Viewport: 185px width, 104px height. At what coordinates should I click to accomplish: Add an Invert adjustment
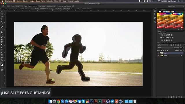[162, 40]
